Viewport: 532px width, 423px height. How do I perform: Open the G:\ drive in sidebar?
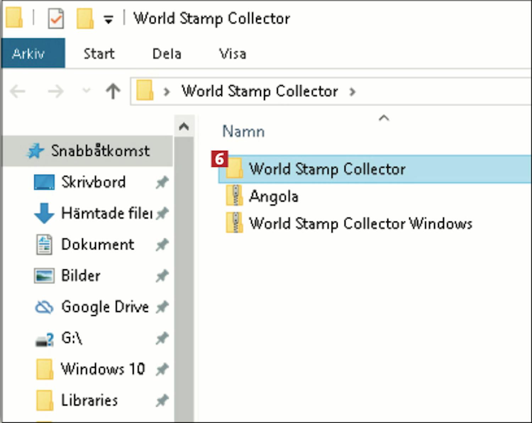72,338
